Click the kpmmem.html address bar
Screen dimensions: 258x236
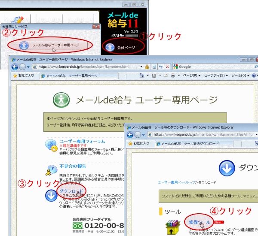pyautogui.click(x=86, y=67)
